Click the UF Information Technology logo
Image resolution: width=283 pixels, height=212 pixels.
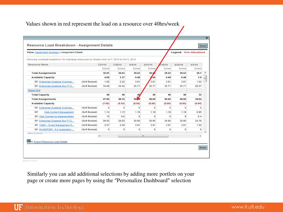(x=49, y=207)
